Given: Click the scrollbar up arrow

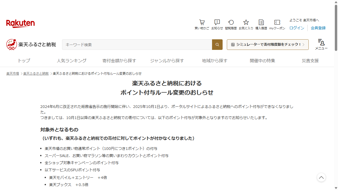Looking at the screenshot, I should click(336, 2).
